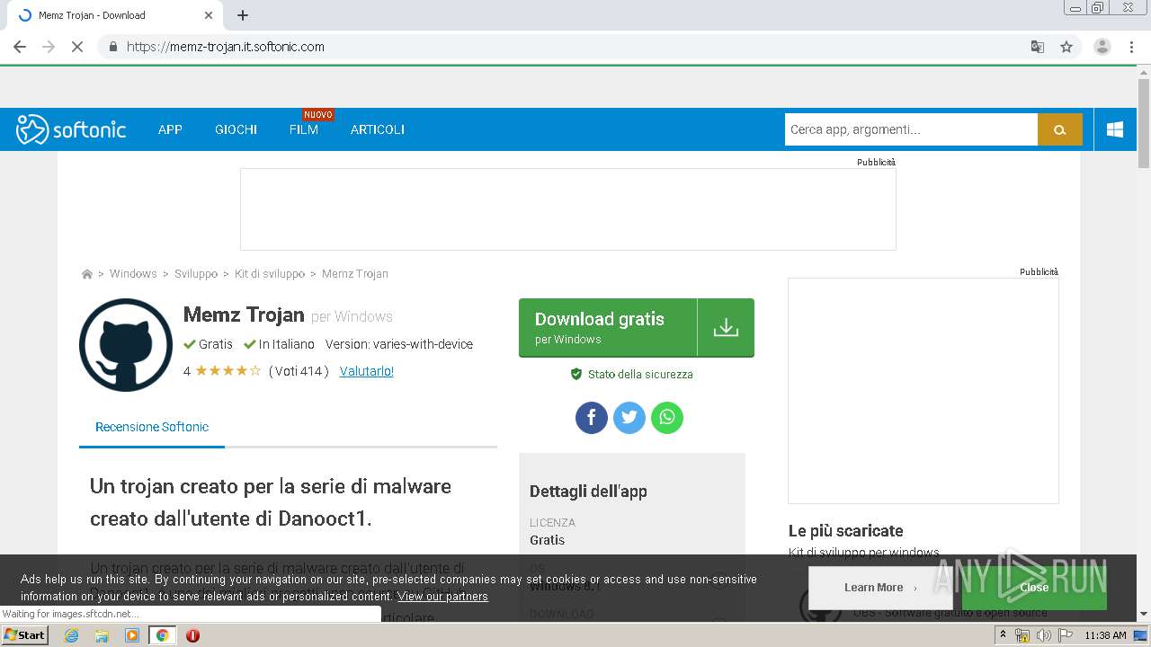The width and height of the screenshot is (1151, 647).
Task: Click the Gratis license value
Action: click(547, 540)
